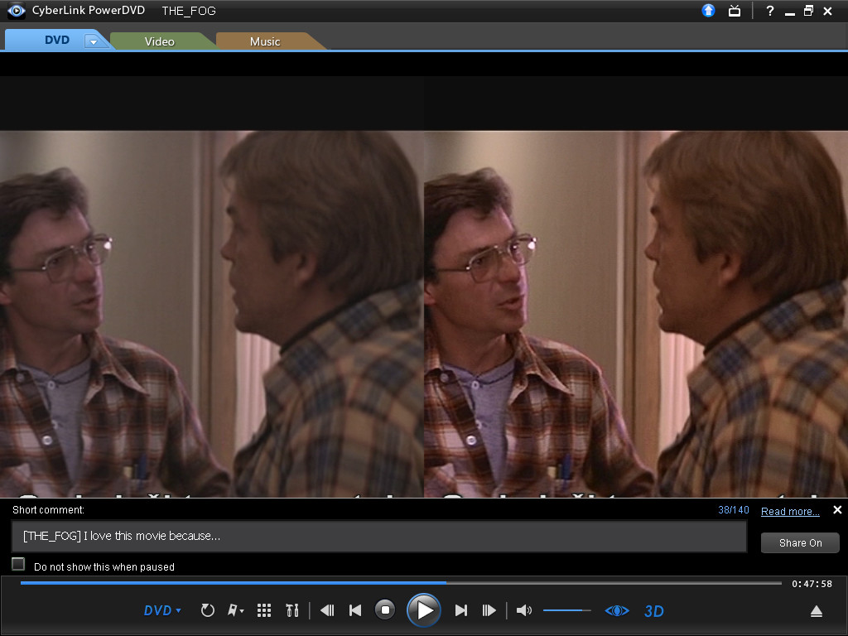Viewport: 848px width, 636px height.
Task: Open the chapter grid viewer icon
Action: [x=264, y=610]
